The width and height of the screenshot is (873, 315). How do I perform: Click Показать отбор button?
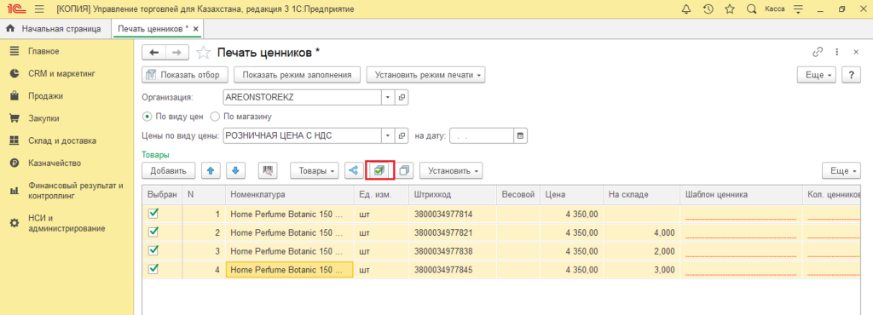[185, 75]
